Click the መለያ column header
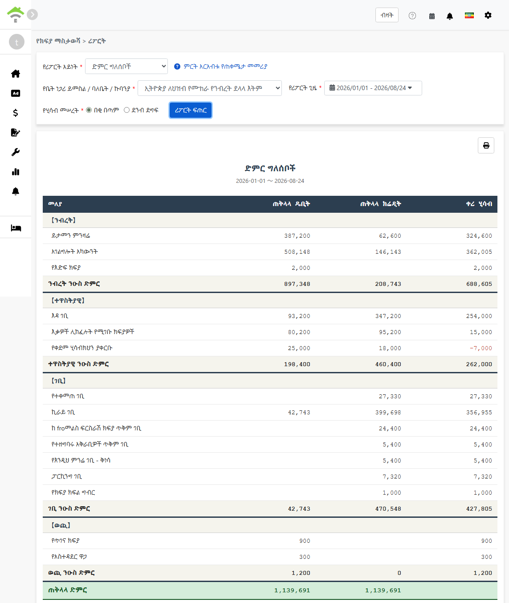The width and height of the screenshot is (509, 603). [55, 204]
